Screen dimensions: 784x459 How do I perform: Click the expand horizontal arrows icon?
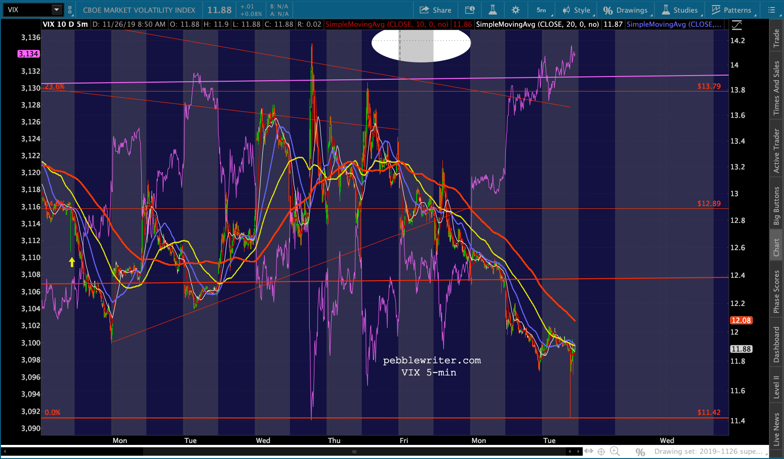click(x=588, y=451)
